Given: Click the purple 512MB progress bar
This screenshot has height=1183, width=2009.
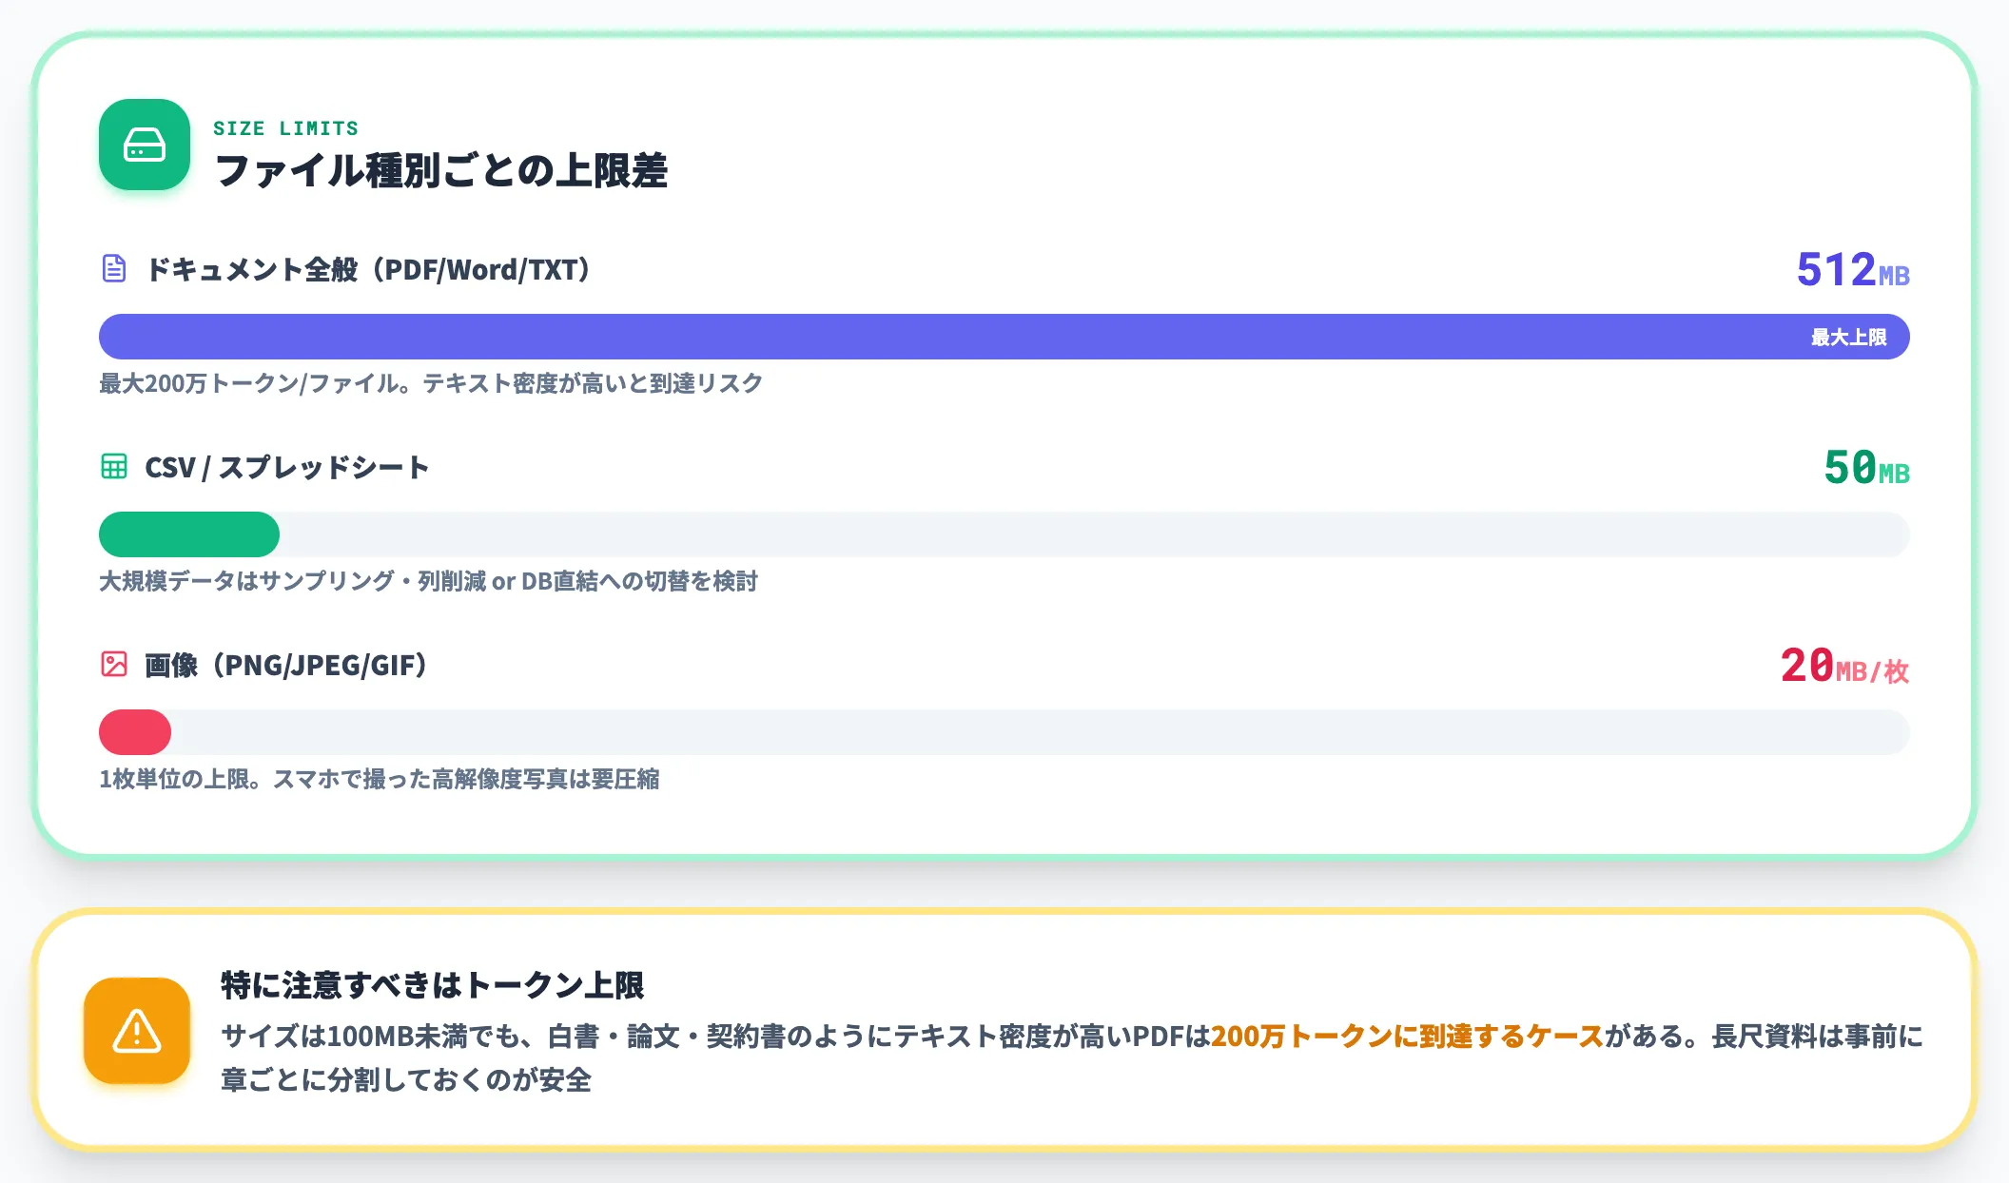Looking at the screenshot, I should coord(1004,337).
